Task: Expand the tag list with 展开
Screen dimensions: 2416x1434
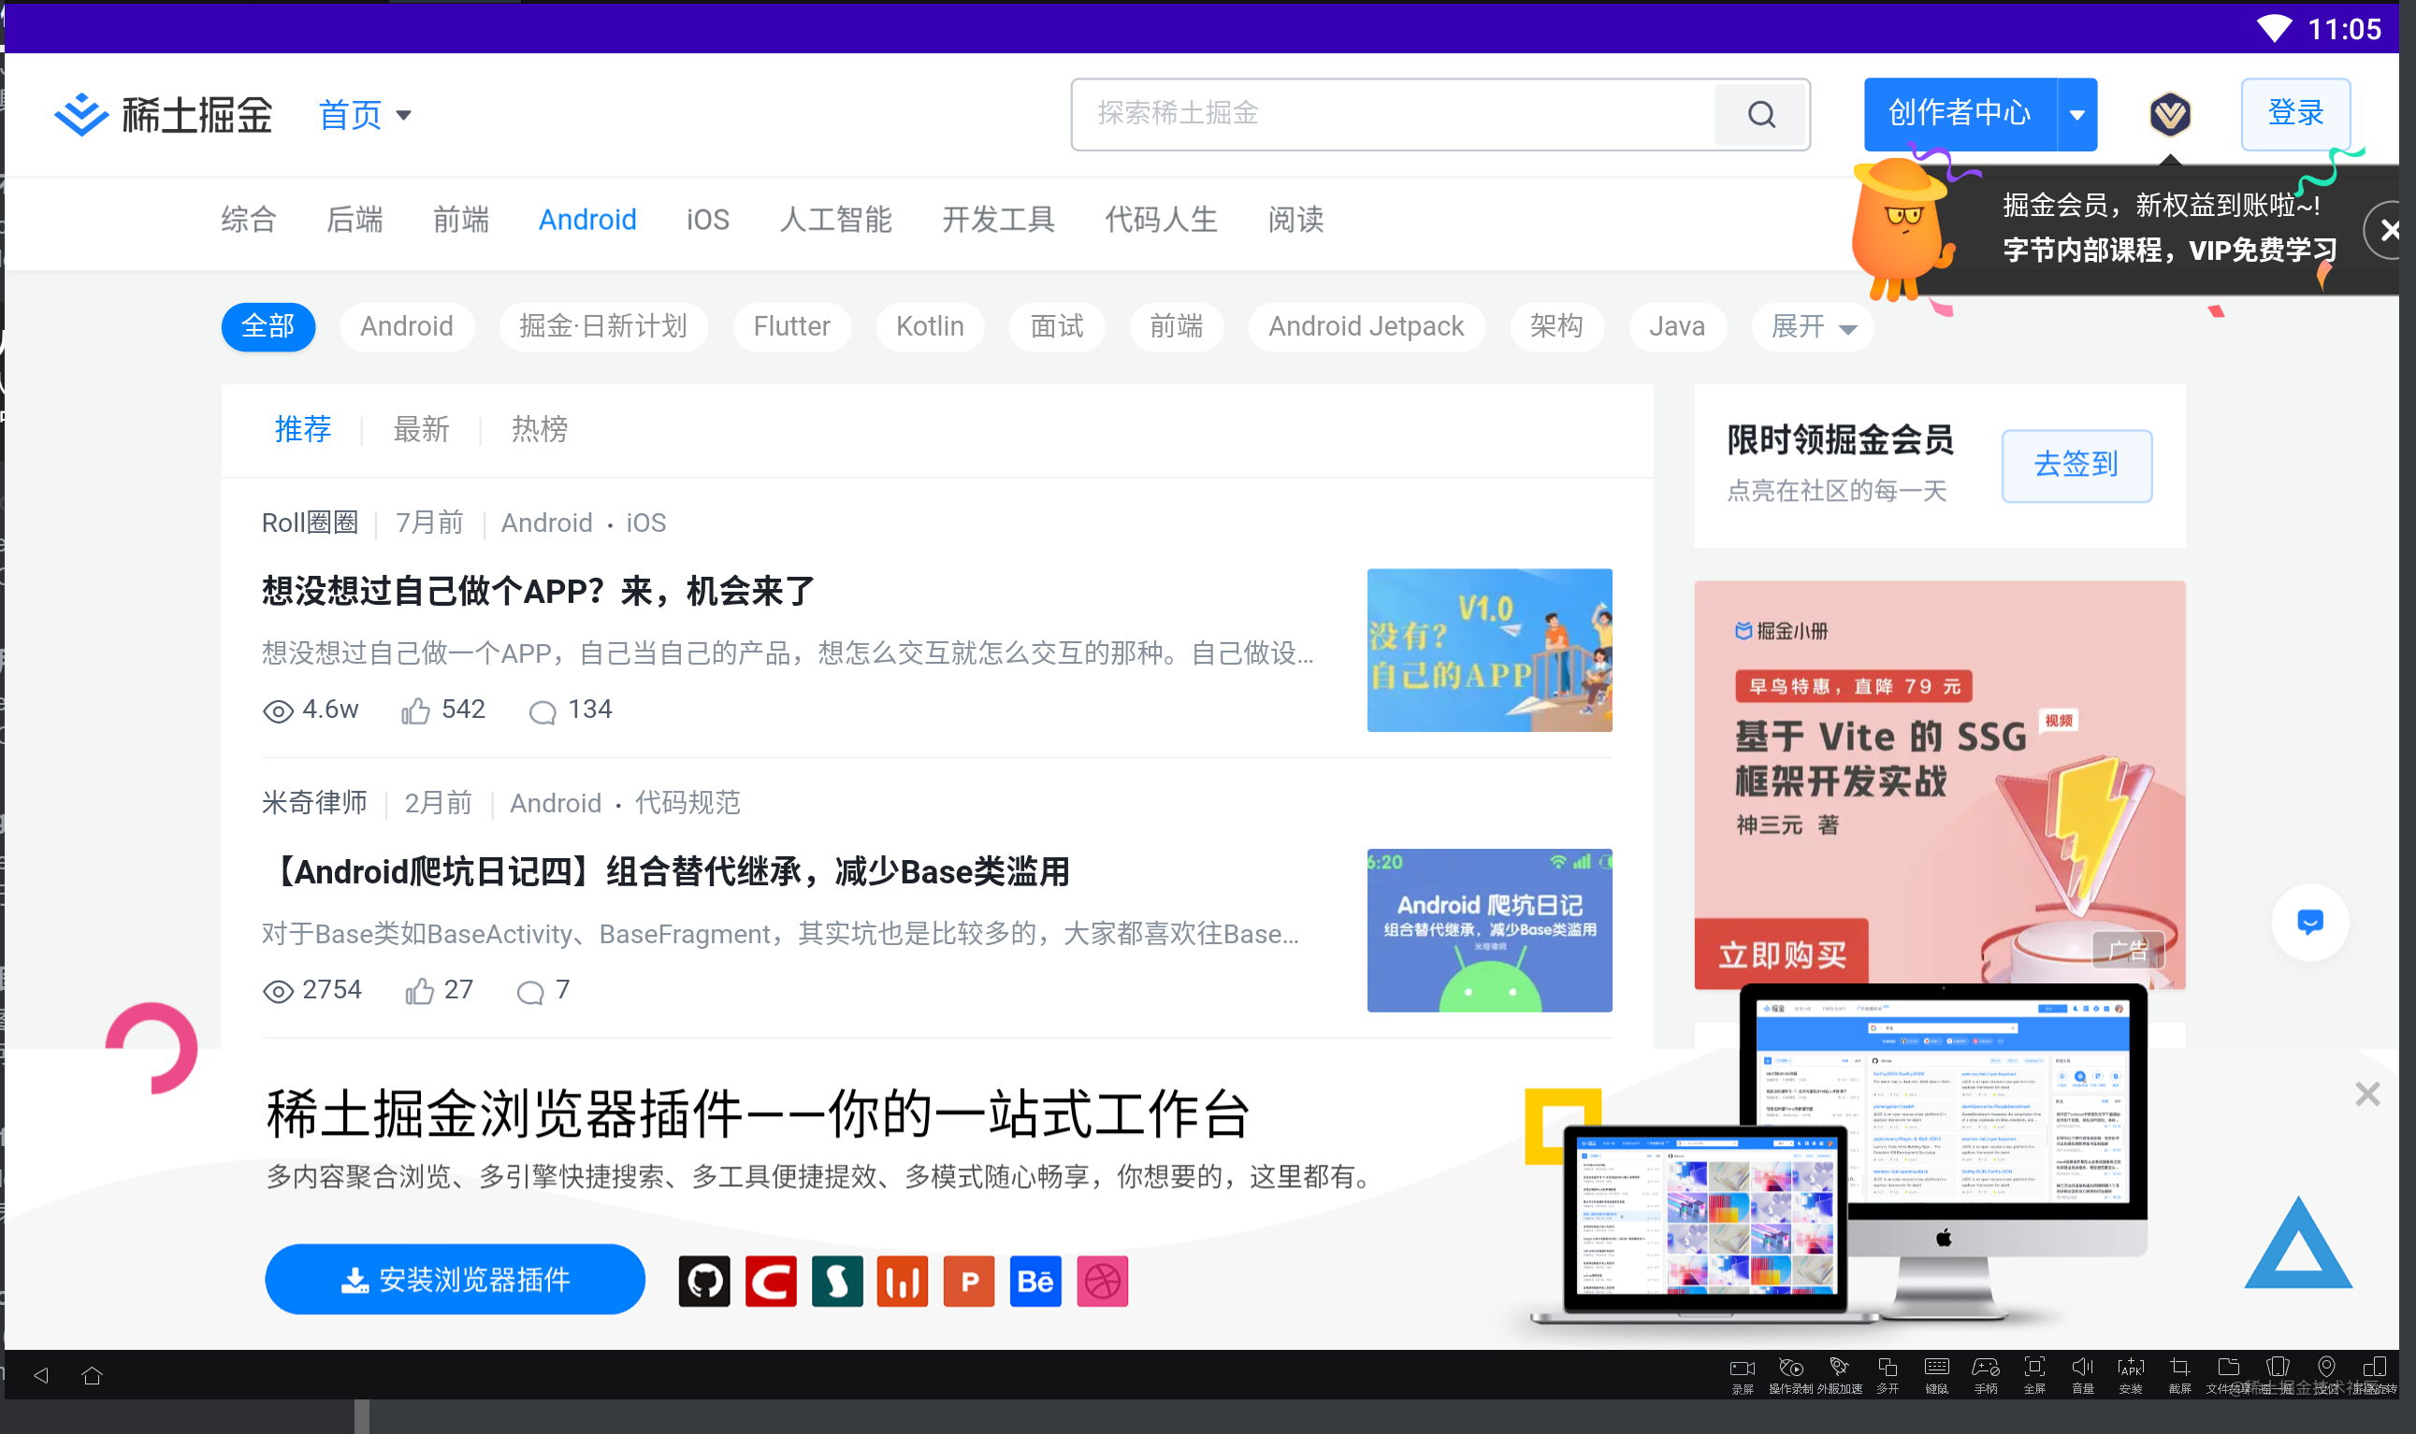Action: click(1812, 326)
